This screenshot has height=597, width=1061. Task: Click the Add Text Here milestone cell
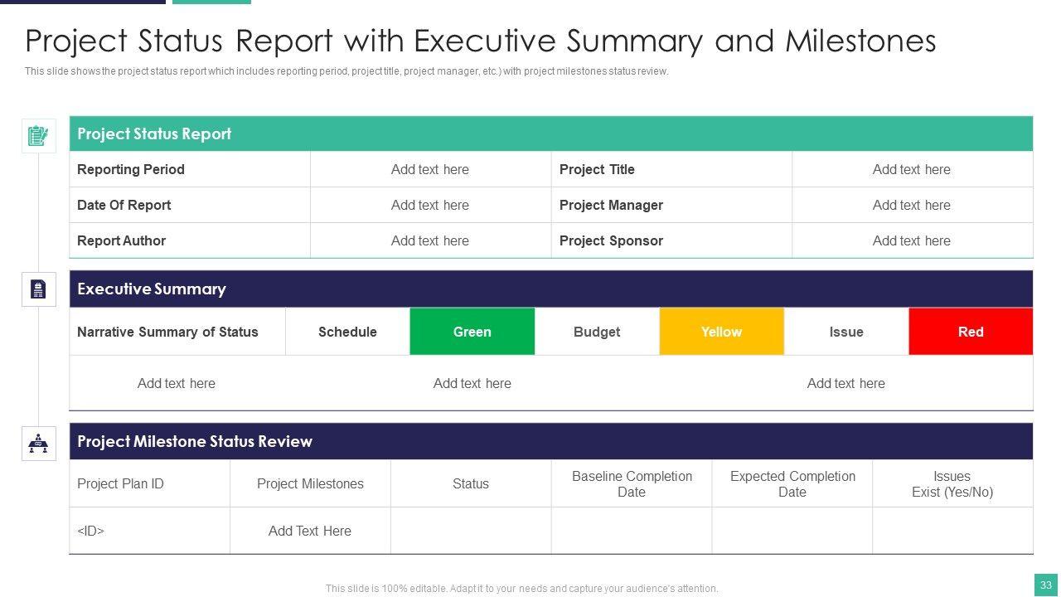tap(309, 531)
